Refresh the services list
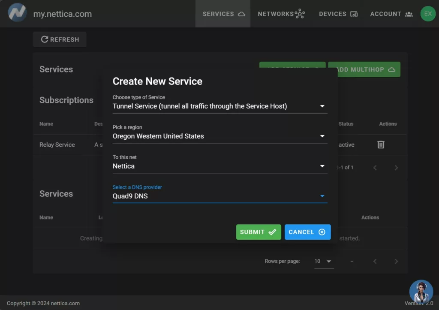Viewport: 439px width, 310px height. pos(59,39)
